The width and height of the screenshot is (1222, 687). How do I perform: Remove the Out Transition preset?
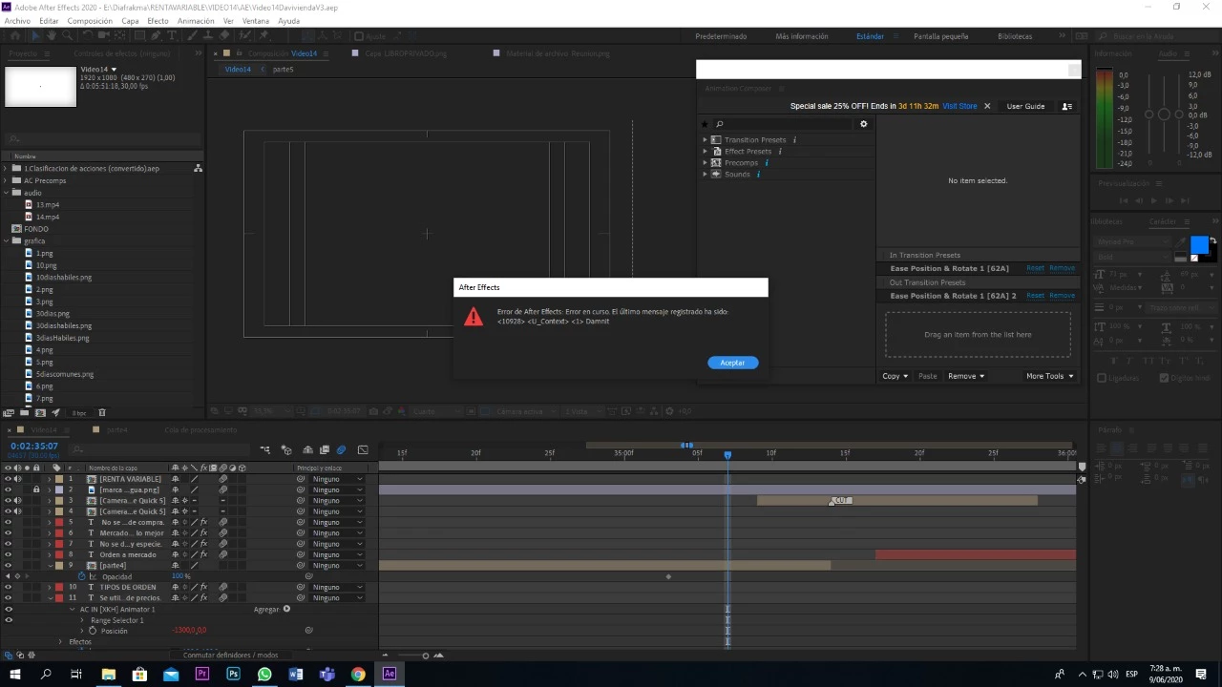pyautogui.click(x=1062, y=296)
